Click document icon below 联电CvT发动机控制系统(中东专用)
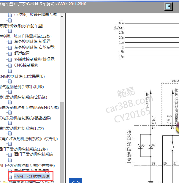This screenshot has width=179, height=183. point(10,143)
